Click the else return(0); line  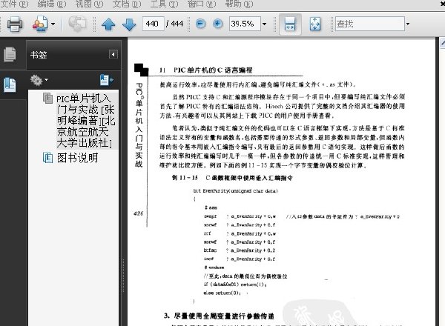click(222, 293)
